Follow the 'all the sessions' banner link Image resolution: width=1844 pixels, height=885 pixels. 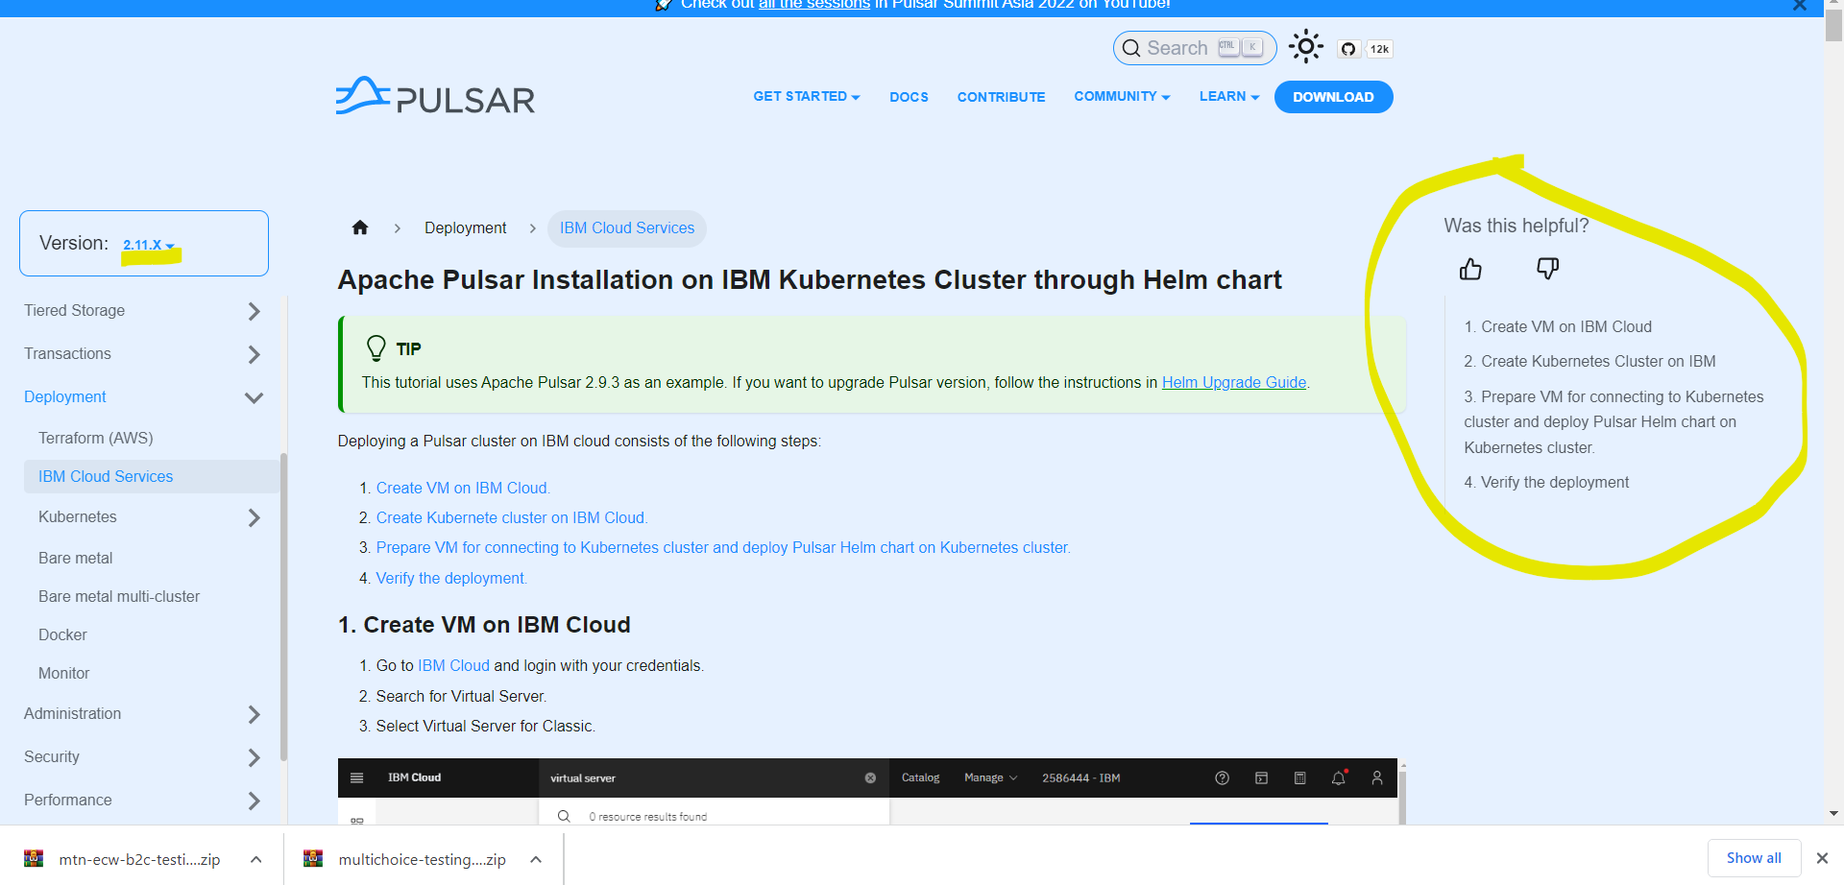[814, 5]
